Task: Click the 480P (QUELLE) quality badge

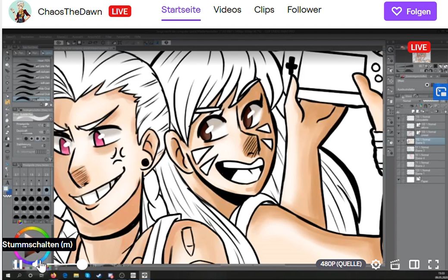Action: (341, 264)
